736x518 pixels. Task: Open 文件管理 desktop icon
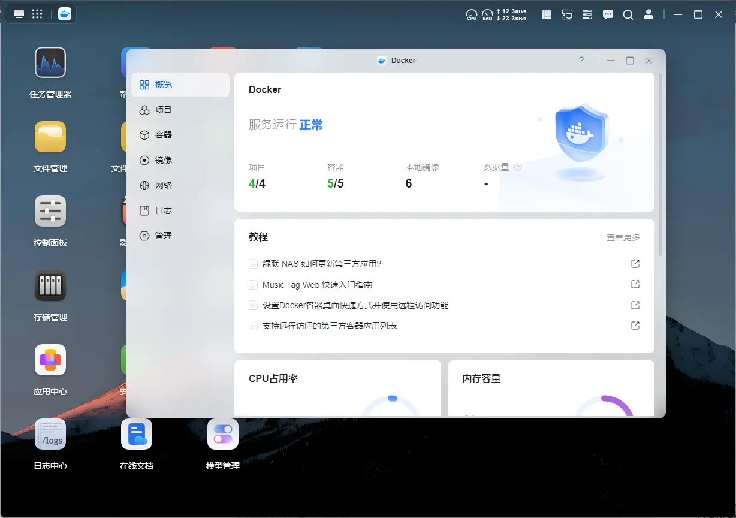50,137
